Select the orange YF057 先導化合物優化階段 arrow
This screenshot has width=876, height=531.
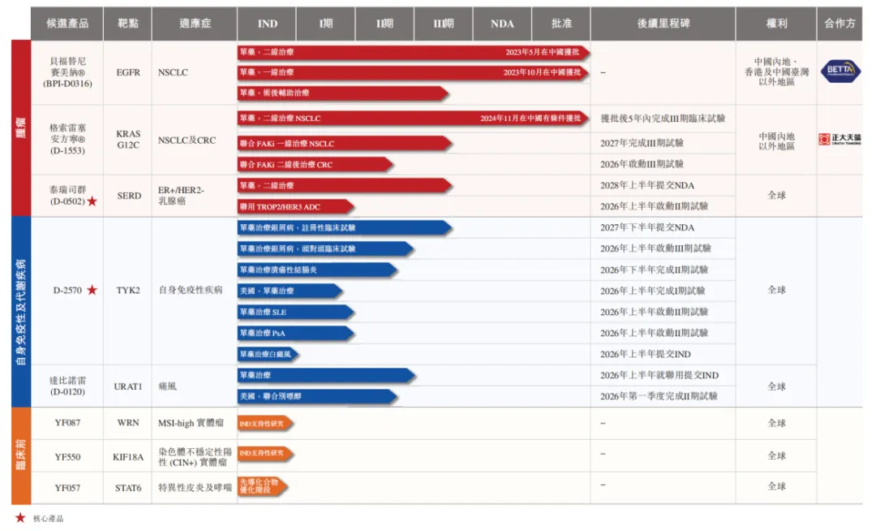(x=262, y=486)
